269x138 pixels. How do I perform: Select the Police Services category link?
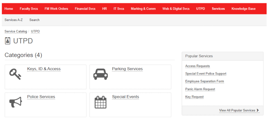(41, 97)
